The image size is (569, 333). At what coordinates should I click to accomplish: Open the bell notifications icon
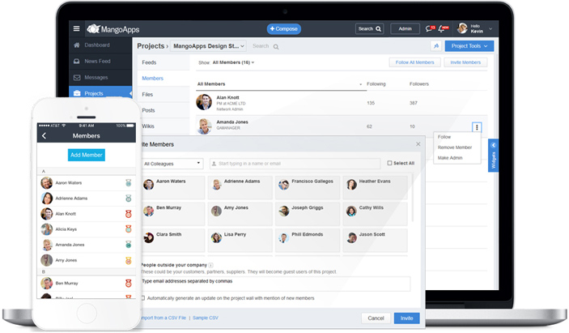[x=443, y=28]
